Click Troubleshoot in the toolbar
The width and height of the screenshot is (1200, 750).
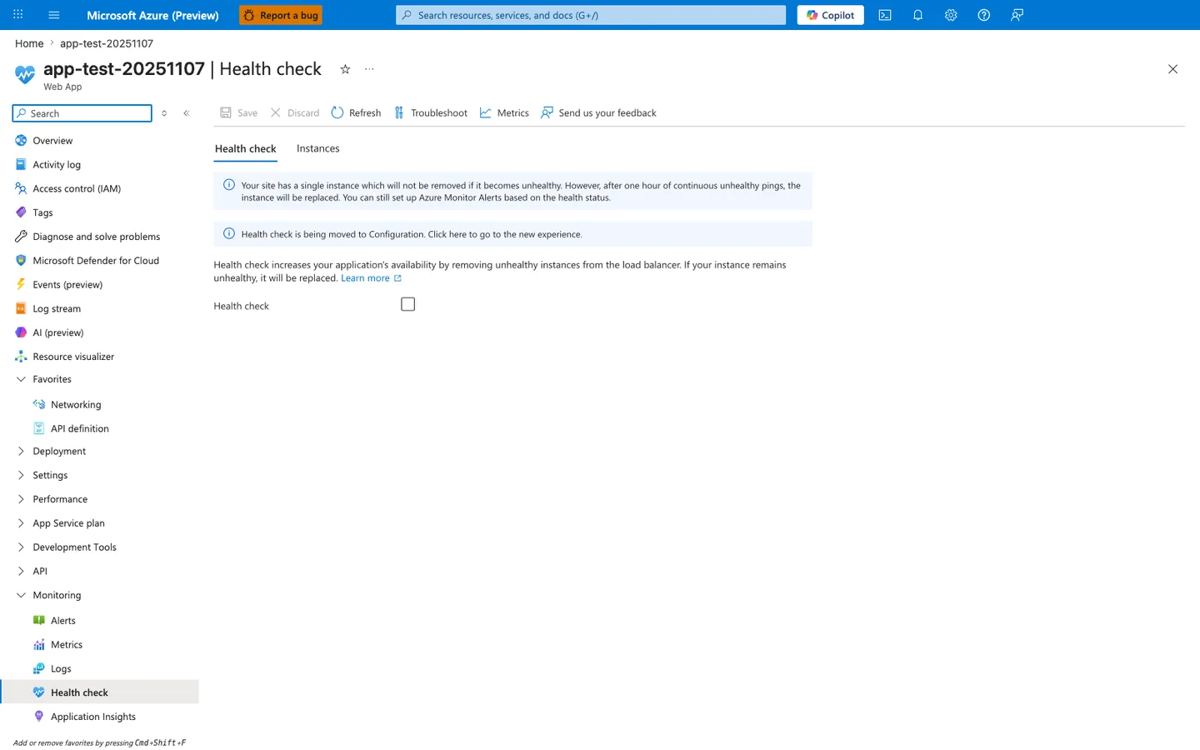click(x=430, y=112)
